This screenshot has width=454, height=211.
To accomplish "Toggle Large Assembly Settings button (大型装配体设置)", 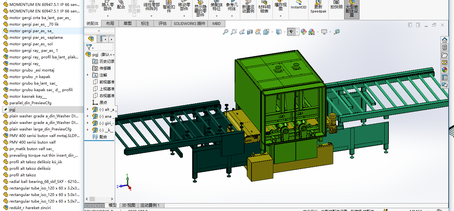I will tap(352, 9).
